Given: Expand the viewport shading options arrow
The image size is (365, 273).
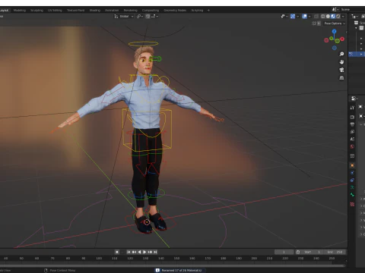Looking at the screenshot, I should pyautogui.click(x=343, y=16).
